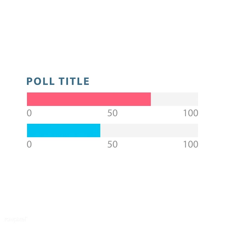Click the rawpixel watermark logo

16,219
